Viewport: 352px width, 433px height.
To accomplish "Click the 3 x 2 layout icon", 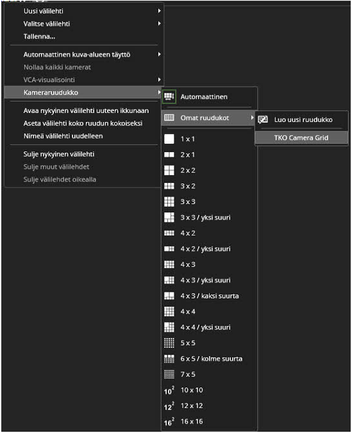I will [x=169, y=186].
